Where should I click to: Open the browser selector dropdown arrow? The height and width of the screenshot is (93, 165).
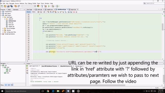point(40,6)
